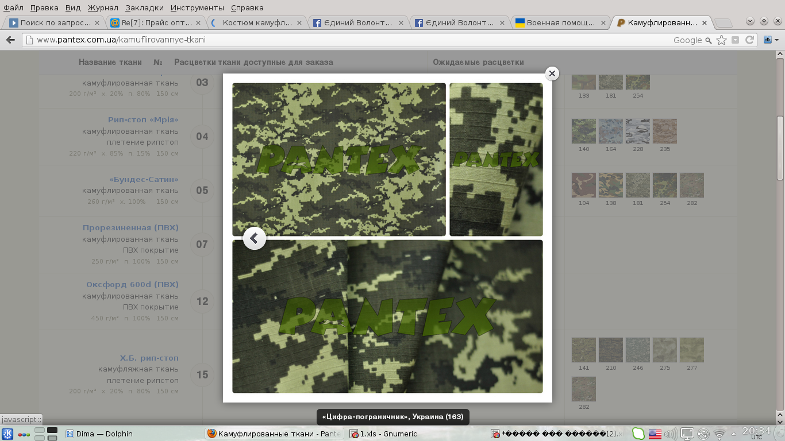Select color swatch 210
Image resolution: width=785 pixels, height=441 pixels.
(x=611, y=350)
